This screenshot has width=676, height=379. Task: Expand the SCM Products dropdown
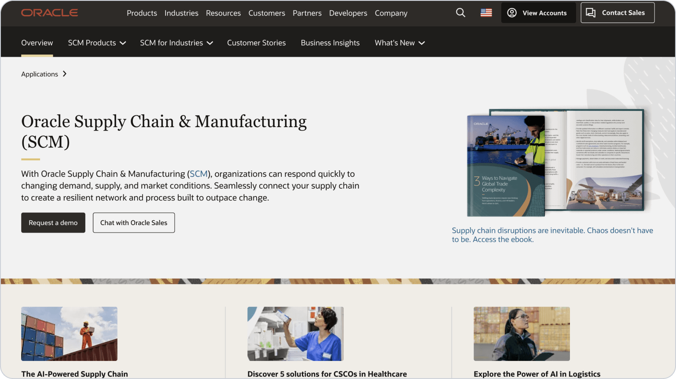pos(97,43)
